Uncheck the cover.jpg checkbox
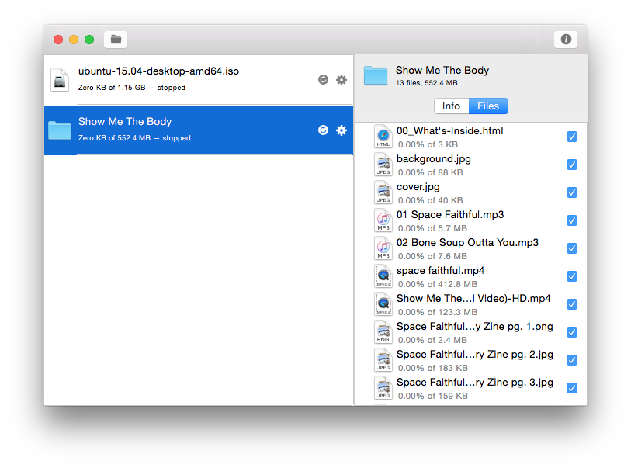 coord(572,192)
